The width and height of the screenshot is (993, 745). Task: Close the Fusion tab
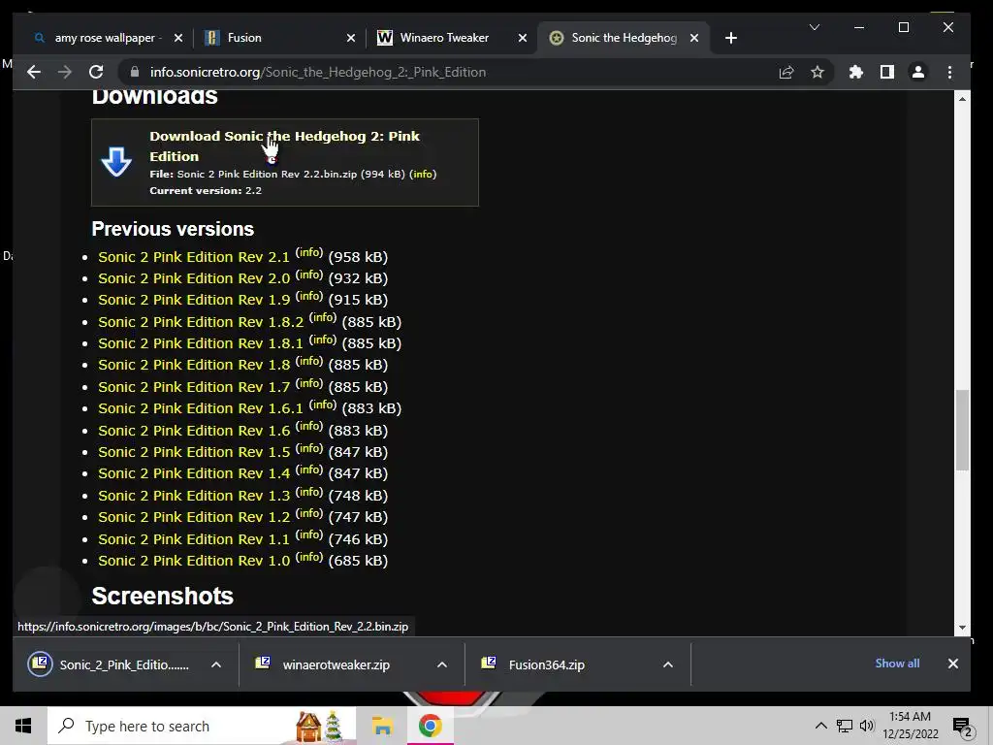[x=351, y=38]
